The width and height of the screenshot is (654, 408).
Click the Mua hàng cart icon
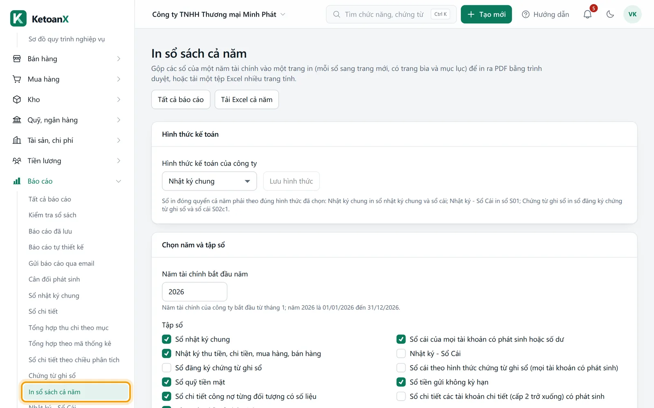click(x=17, y=79)
